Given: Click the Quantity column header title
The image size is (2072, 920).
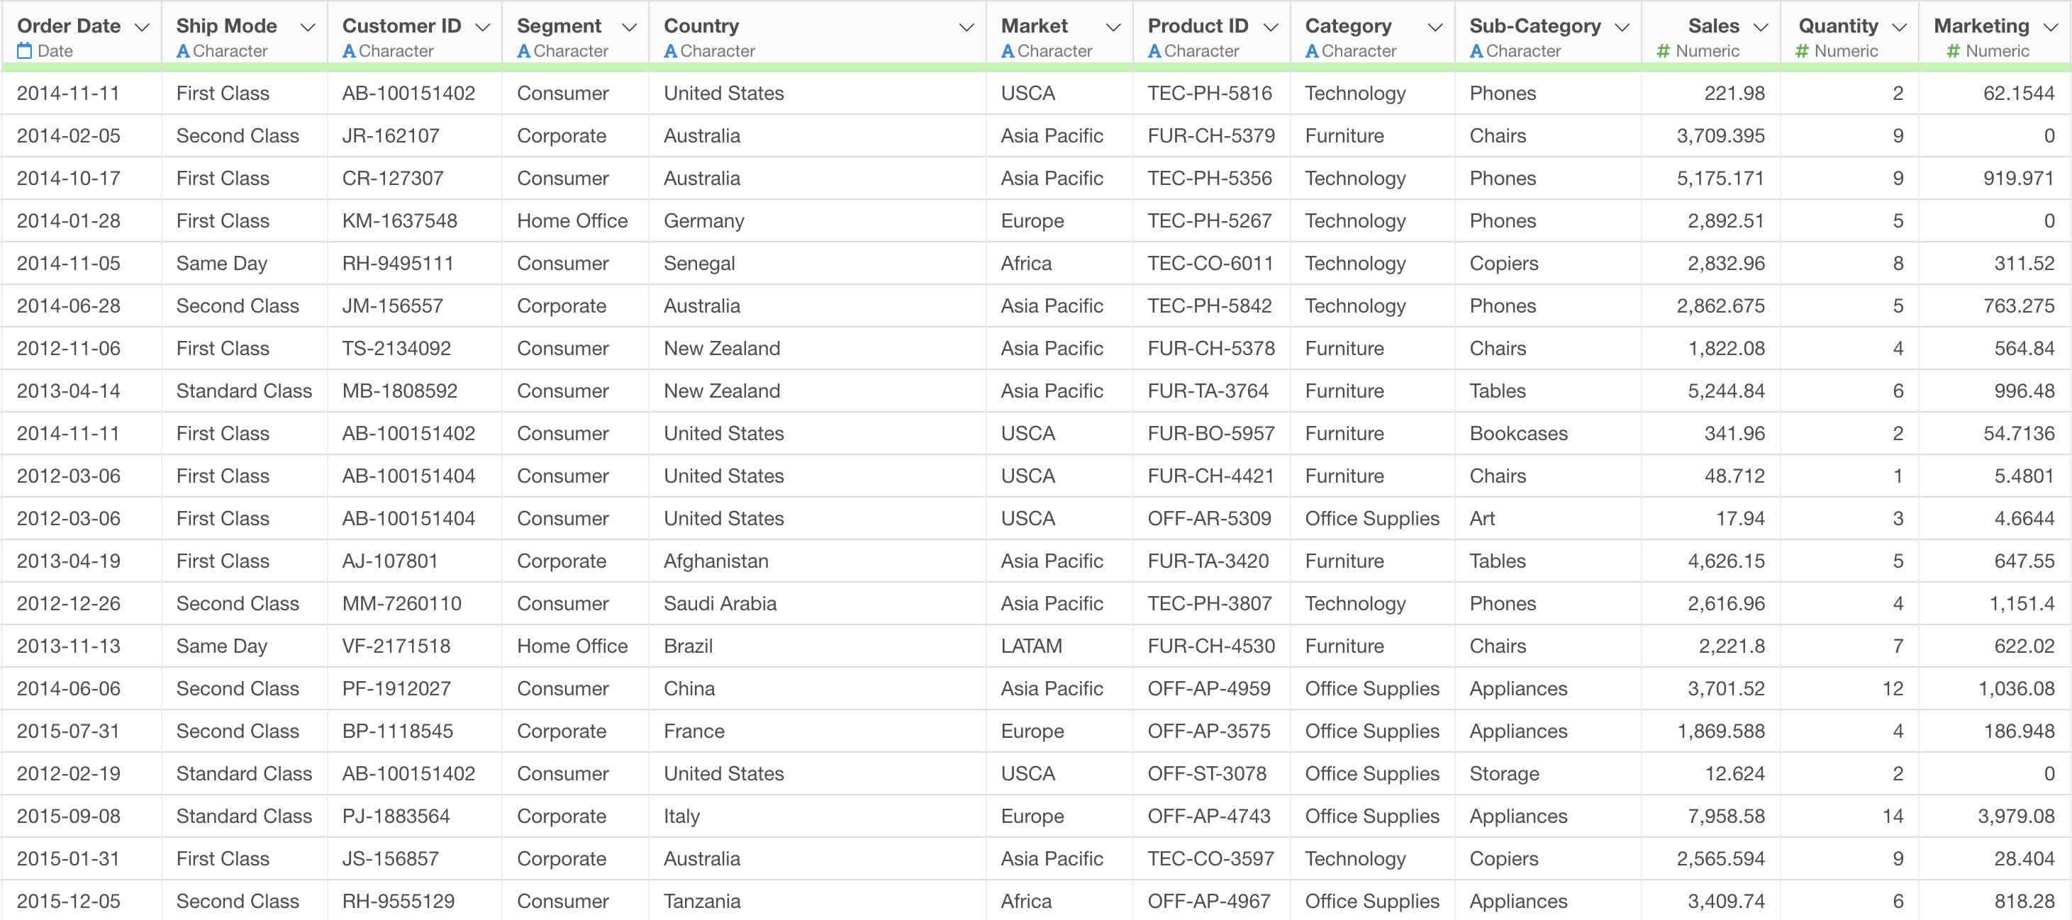Looking at the screenshot, I should 1838,26.
